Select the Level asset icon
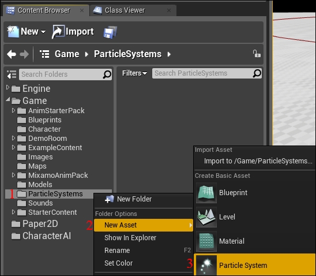Image resolution: width=316 pixels, height=276 pixels. click(206, 217)
